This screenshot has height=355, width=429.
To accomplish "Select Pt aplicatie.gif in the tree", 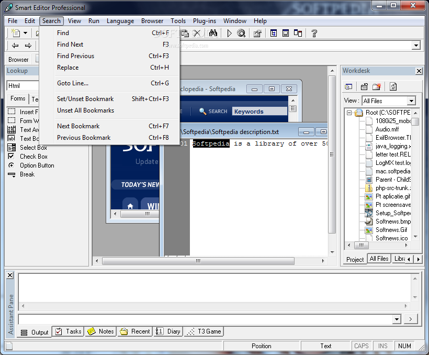I will 393,196.
